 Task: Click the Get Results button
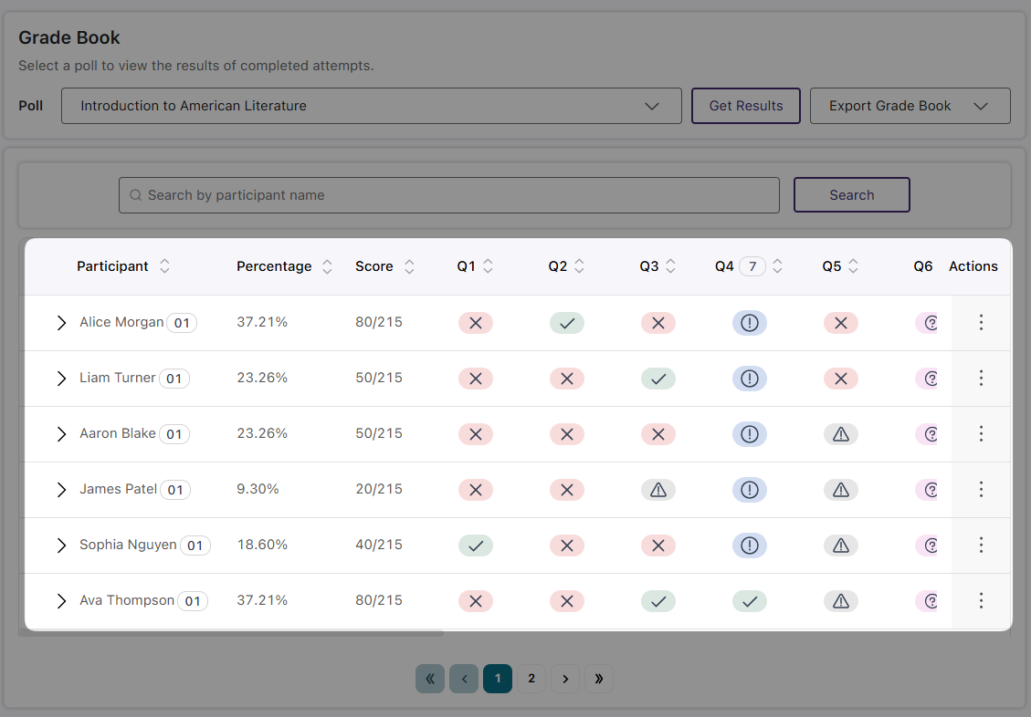745,106
